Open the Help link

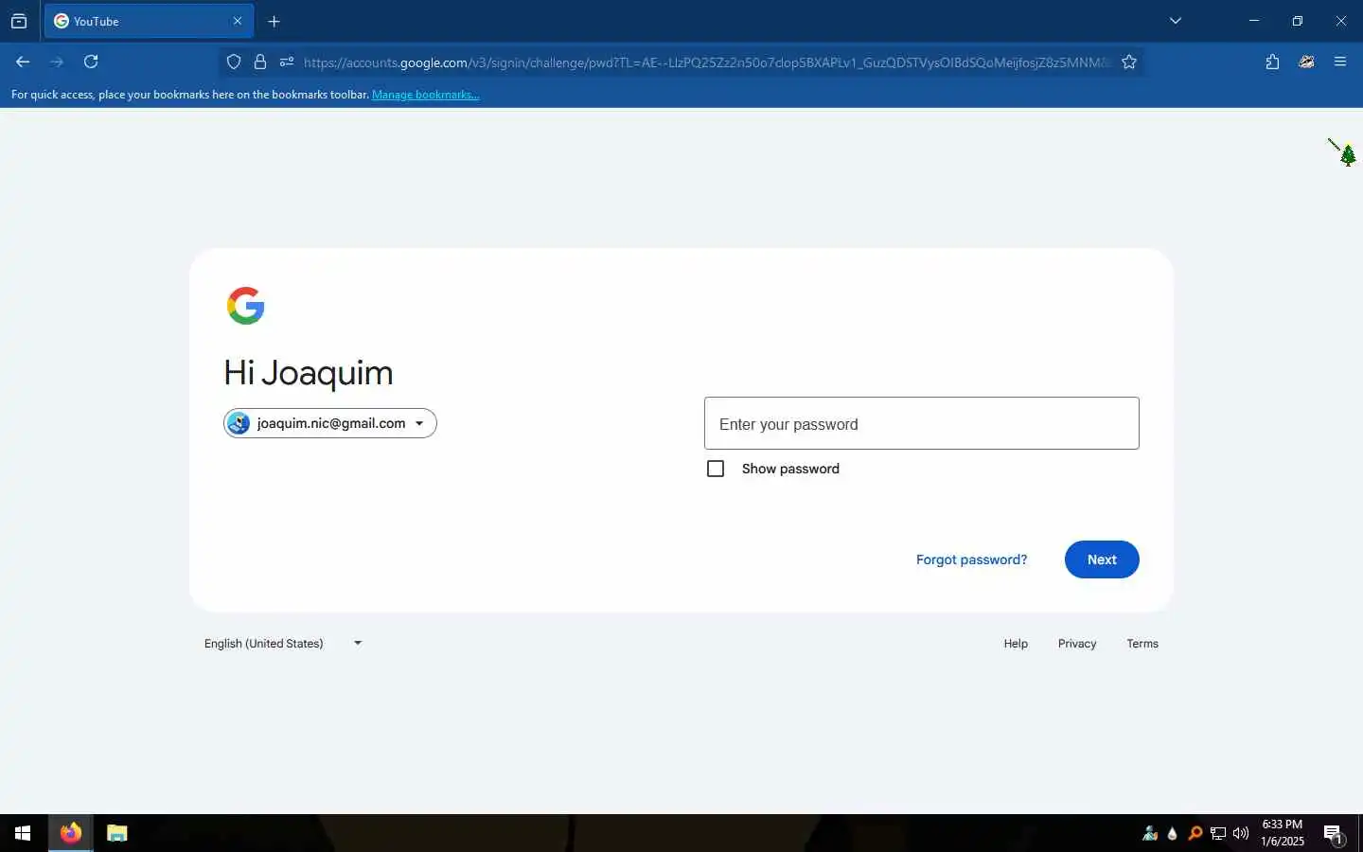coord(1016,644)
